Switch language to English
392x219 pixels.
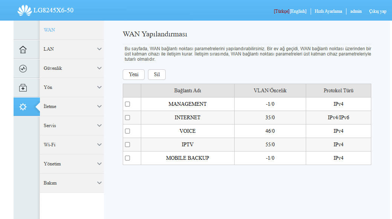coord(298,11)
